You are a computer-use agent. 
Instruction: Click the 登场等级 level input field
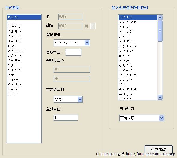tap(73, 52)
